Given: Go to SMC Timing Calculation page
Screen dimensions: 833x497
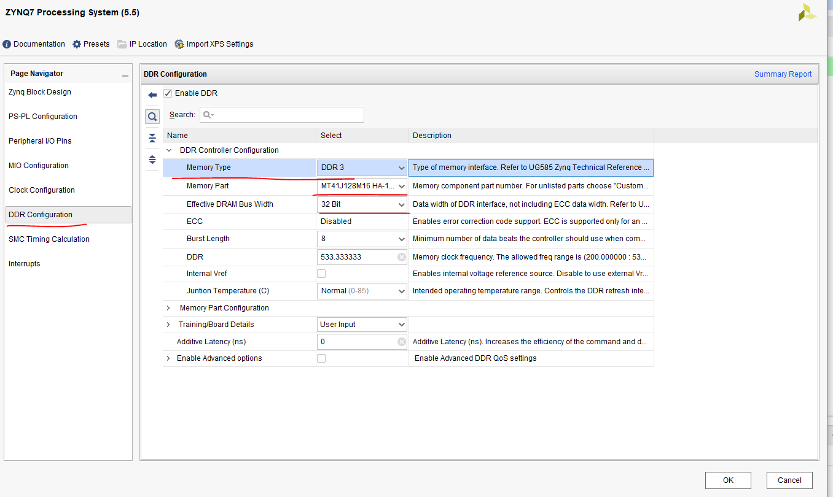Looking at the screenshot, I should (x=49, y=239).
